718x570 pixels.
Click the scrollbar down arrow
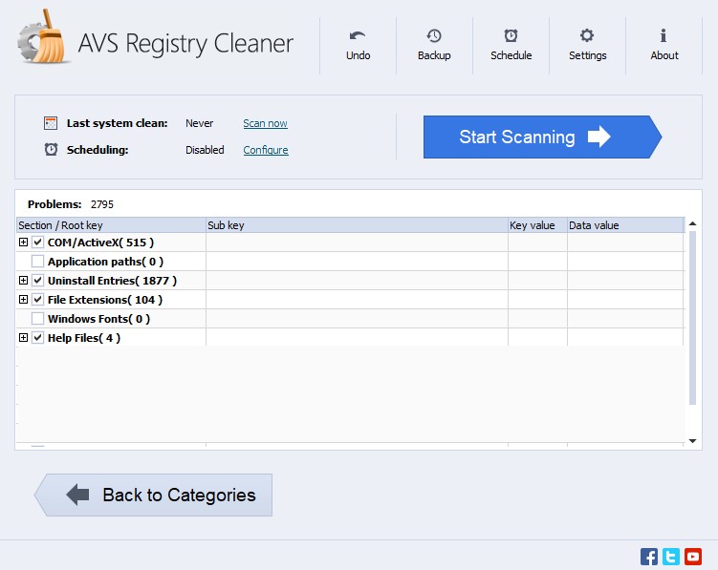(x=692, y=441)
